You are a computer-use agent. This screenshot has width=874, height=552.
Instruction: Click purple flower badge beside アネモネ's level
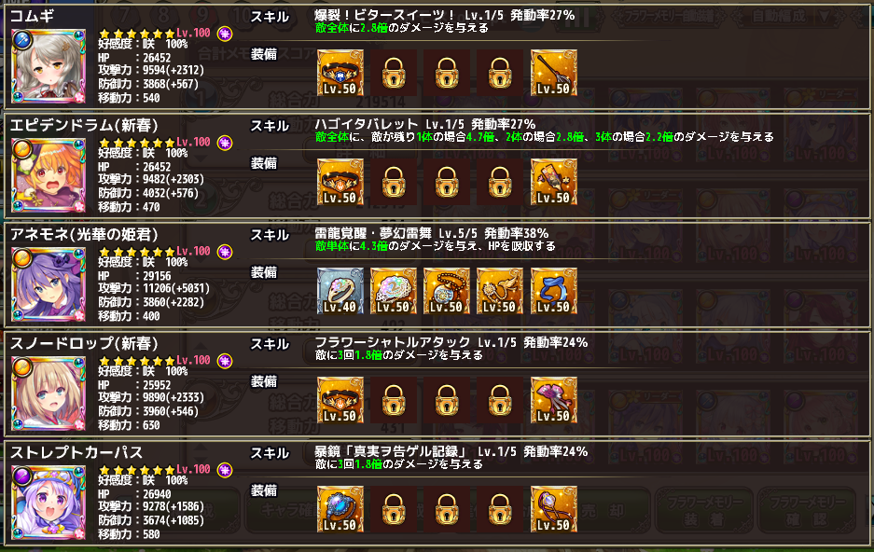click(x=225, y=253)
